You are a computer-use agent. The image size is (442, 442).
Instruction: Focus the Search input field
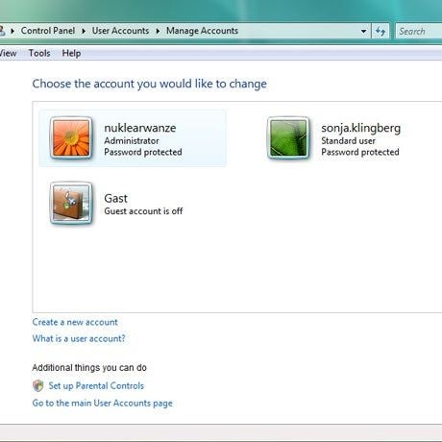click(419, 31)
